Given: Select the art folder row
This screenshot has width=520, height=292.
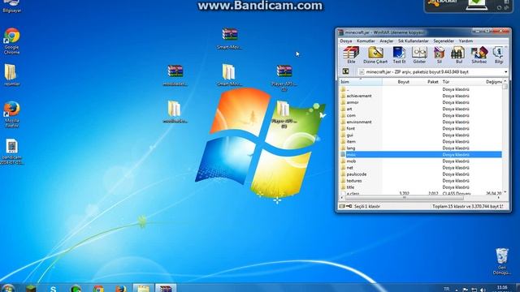Looking at the screenshot, I should click(421, 109).
